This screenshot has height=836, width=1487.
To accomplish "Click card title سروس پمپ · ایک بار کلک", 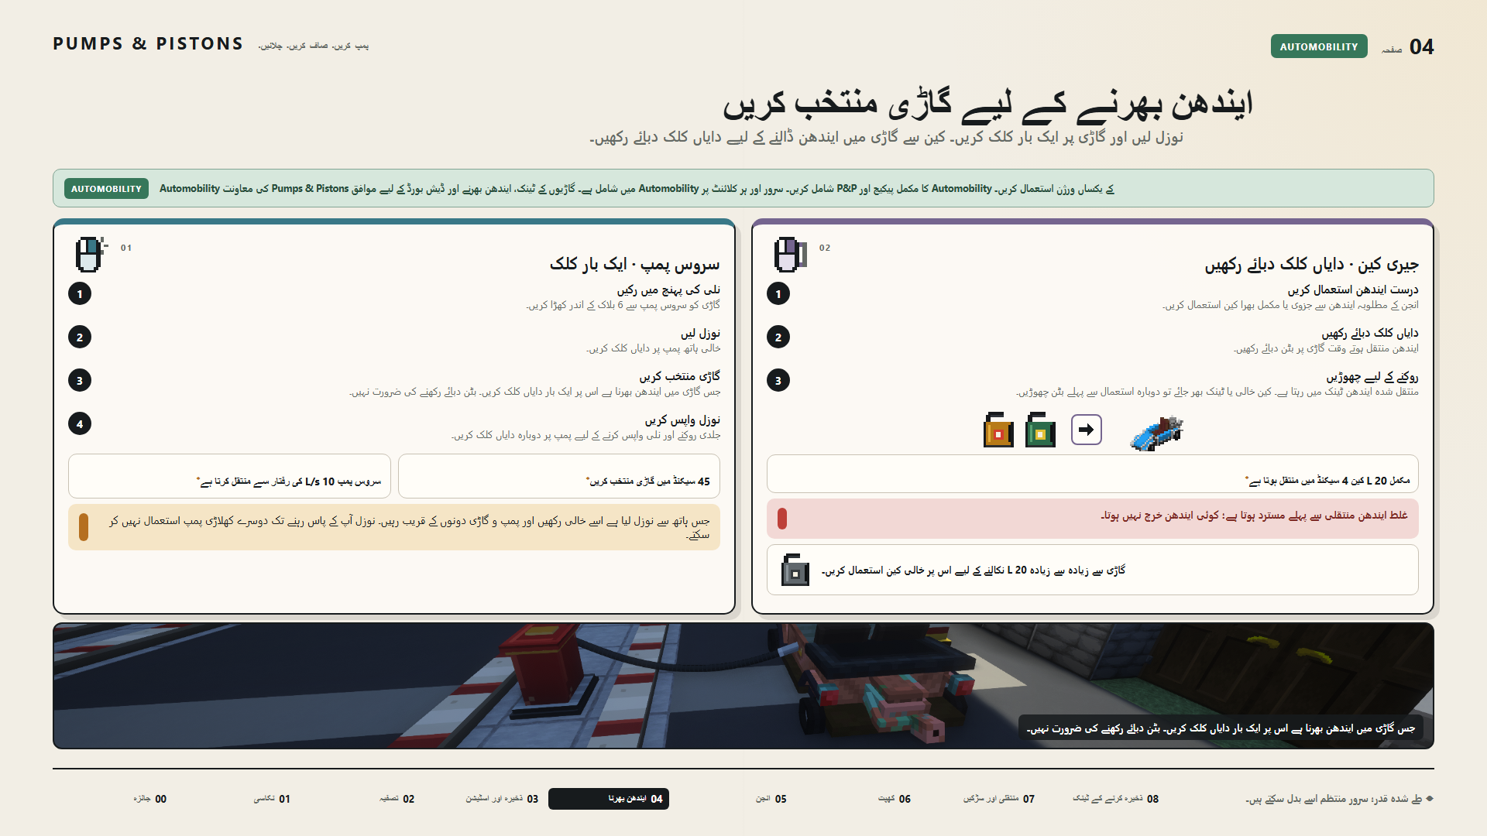I will 635,265.
